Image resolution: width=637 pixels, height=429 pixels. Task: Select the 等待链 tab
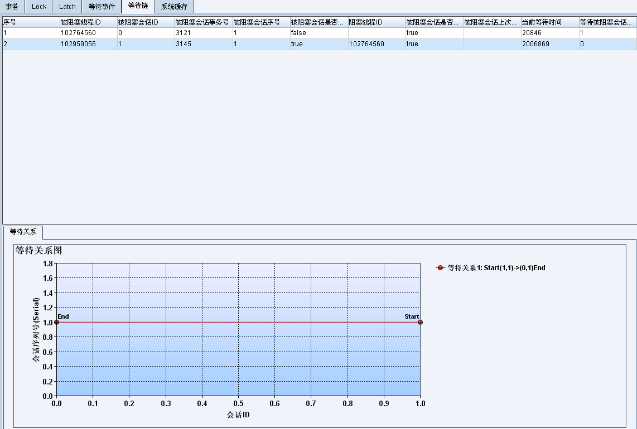click(137, 6)
